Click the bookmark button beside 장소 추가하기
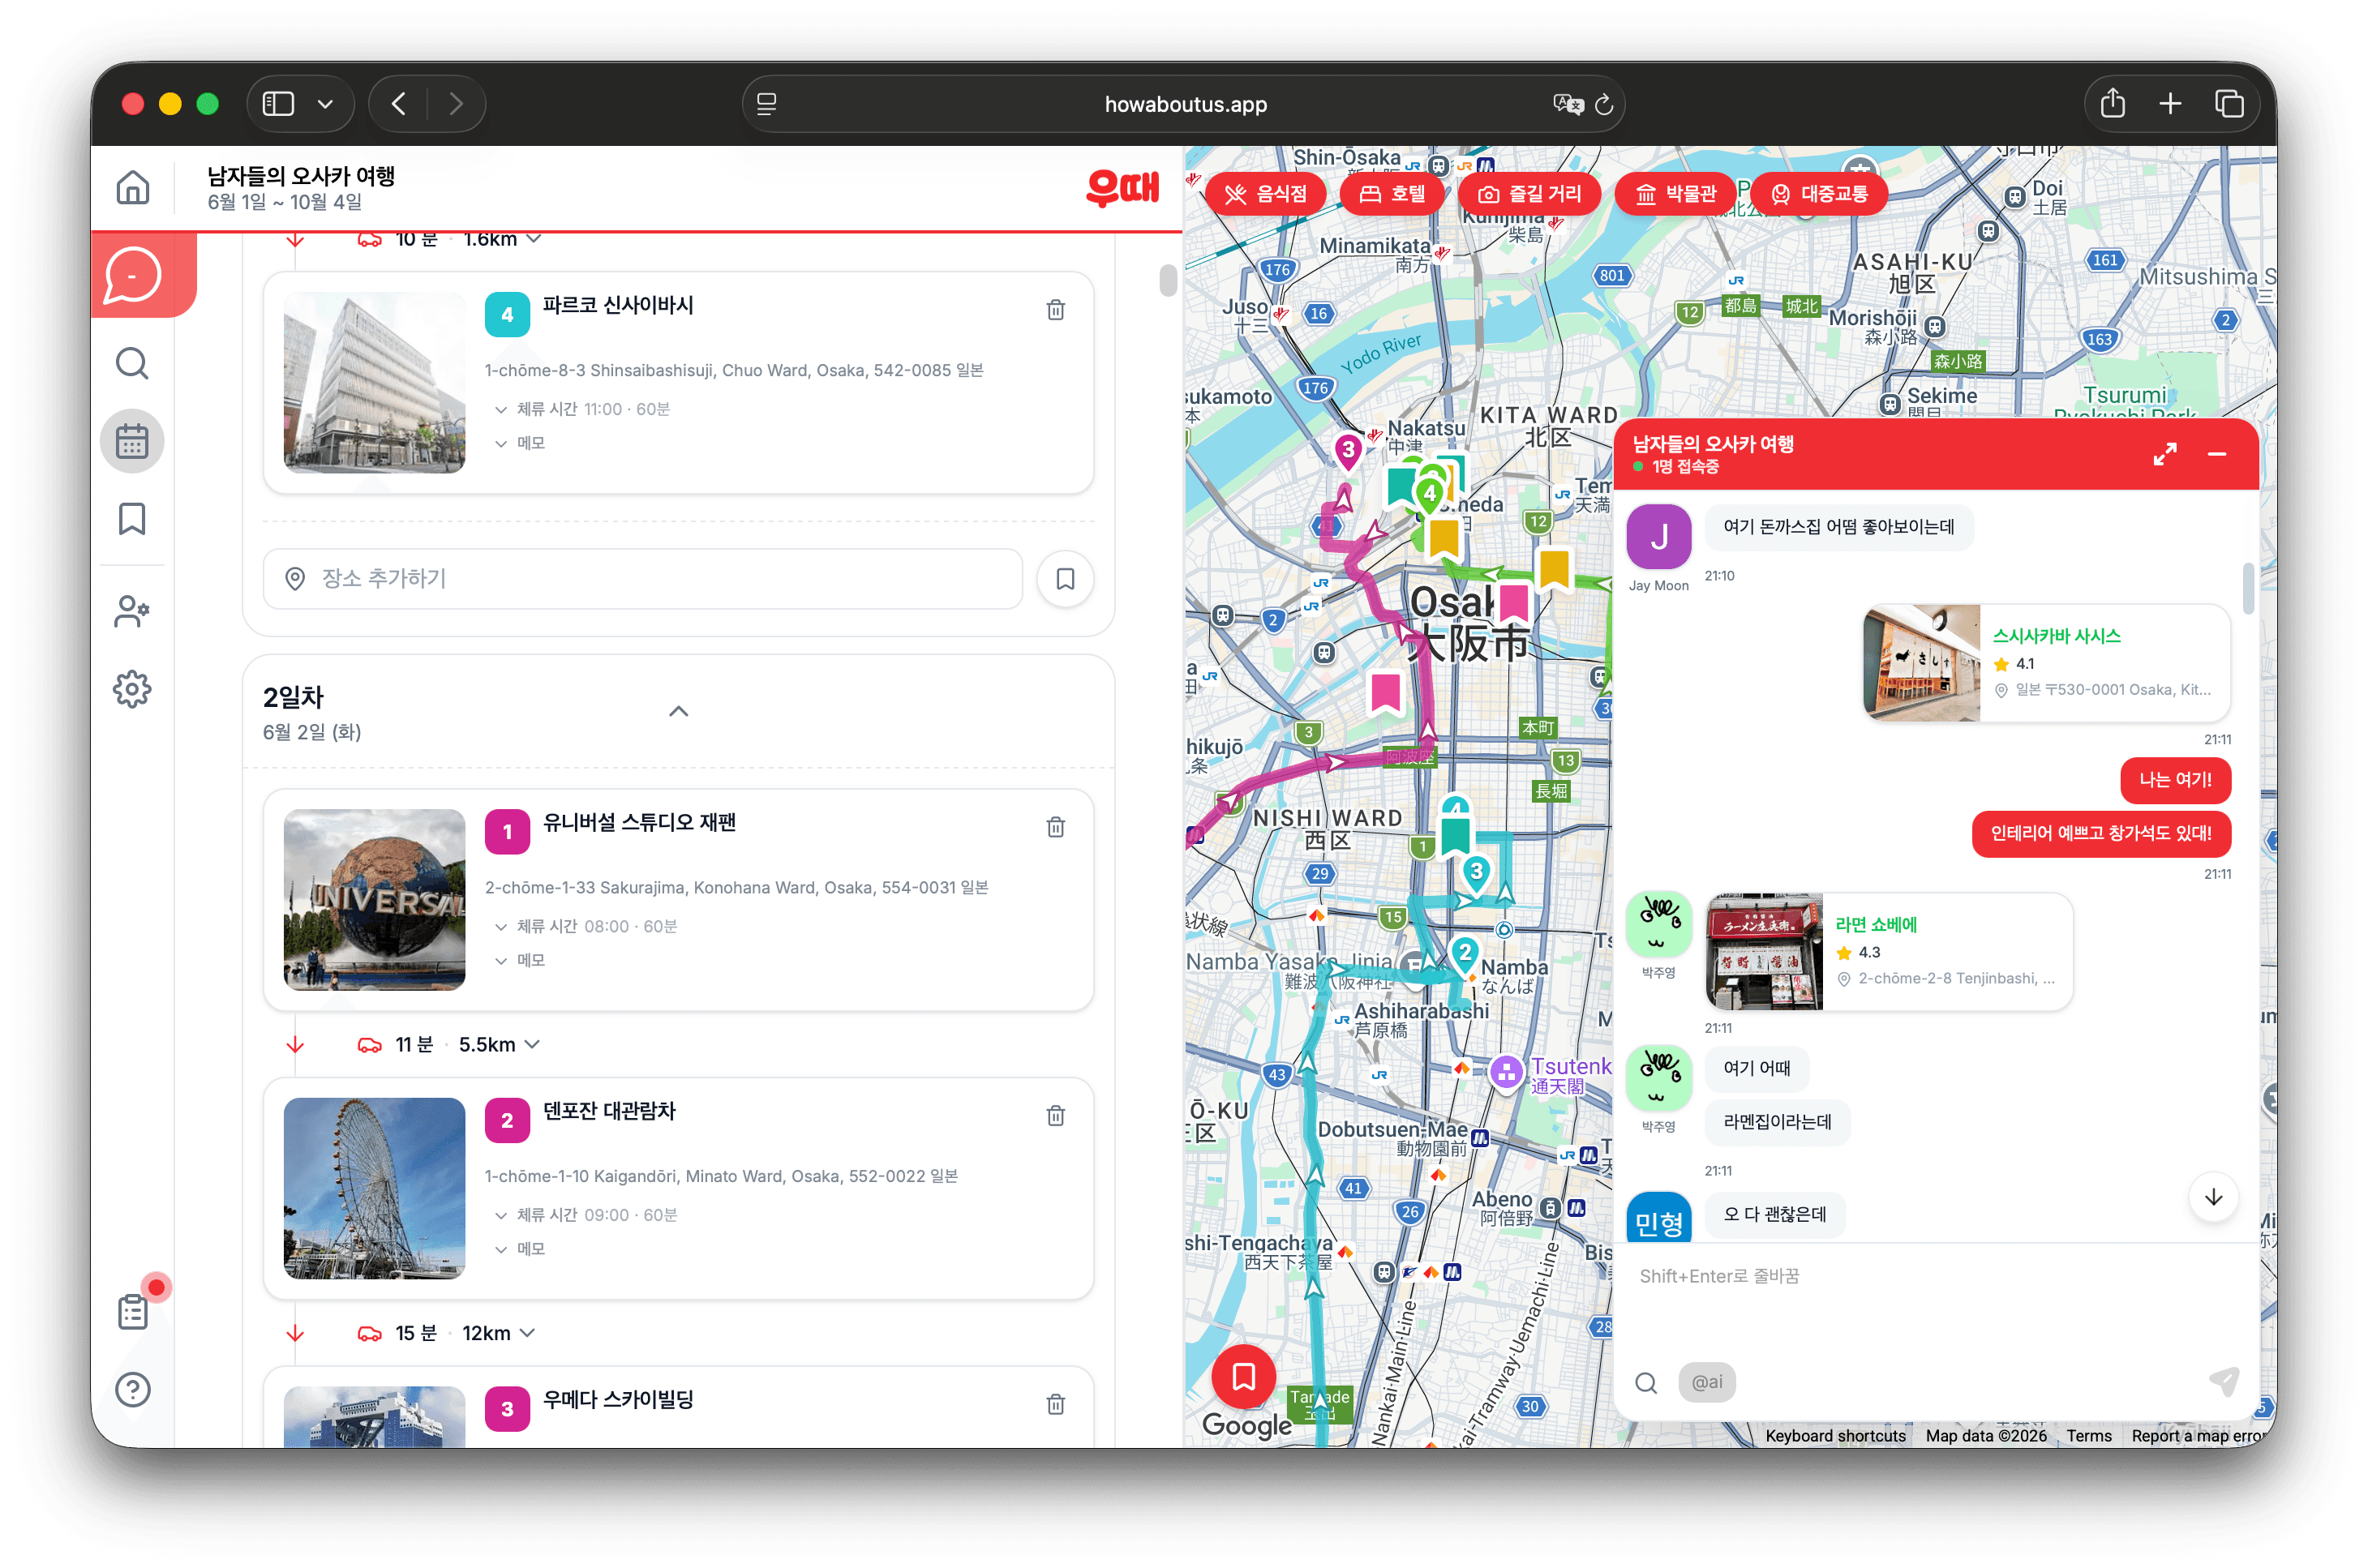Screen dimensions: 2368x1568 pyautogui.click(x=1065, y=579)
